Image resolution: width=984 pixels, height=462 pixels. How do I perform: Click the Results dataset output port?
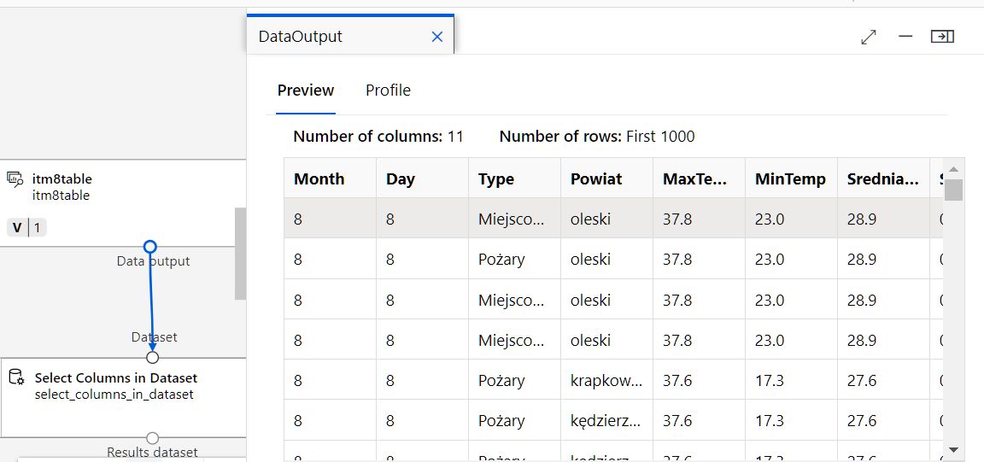pos(152,438)
